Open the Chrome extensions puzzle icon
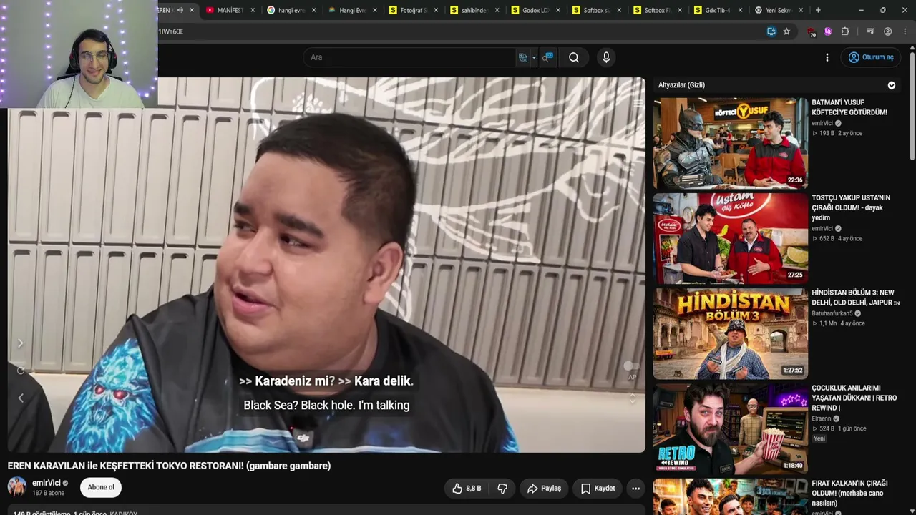The width and height of the screenshot is (916, 515). [x=845, y=31]
